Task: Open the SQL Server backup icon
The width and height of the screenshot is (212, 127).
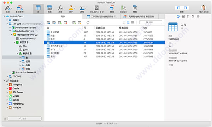Action: pyautogui.click(x=97, y=8)
